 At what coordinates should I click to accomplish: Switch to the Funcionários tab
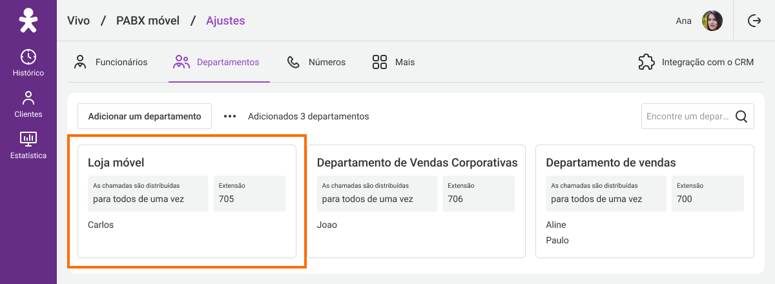pos(110,63)
